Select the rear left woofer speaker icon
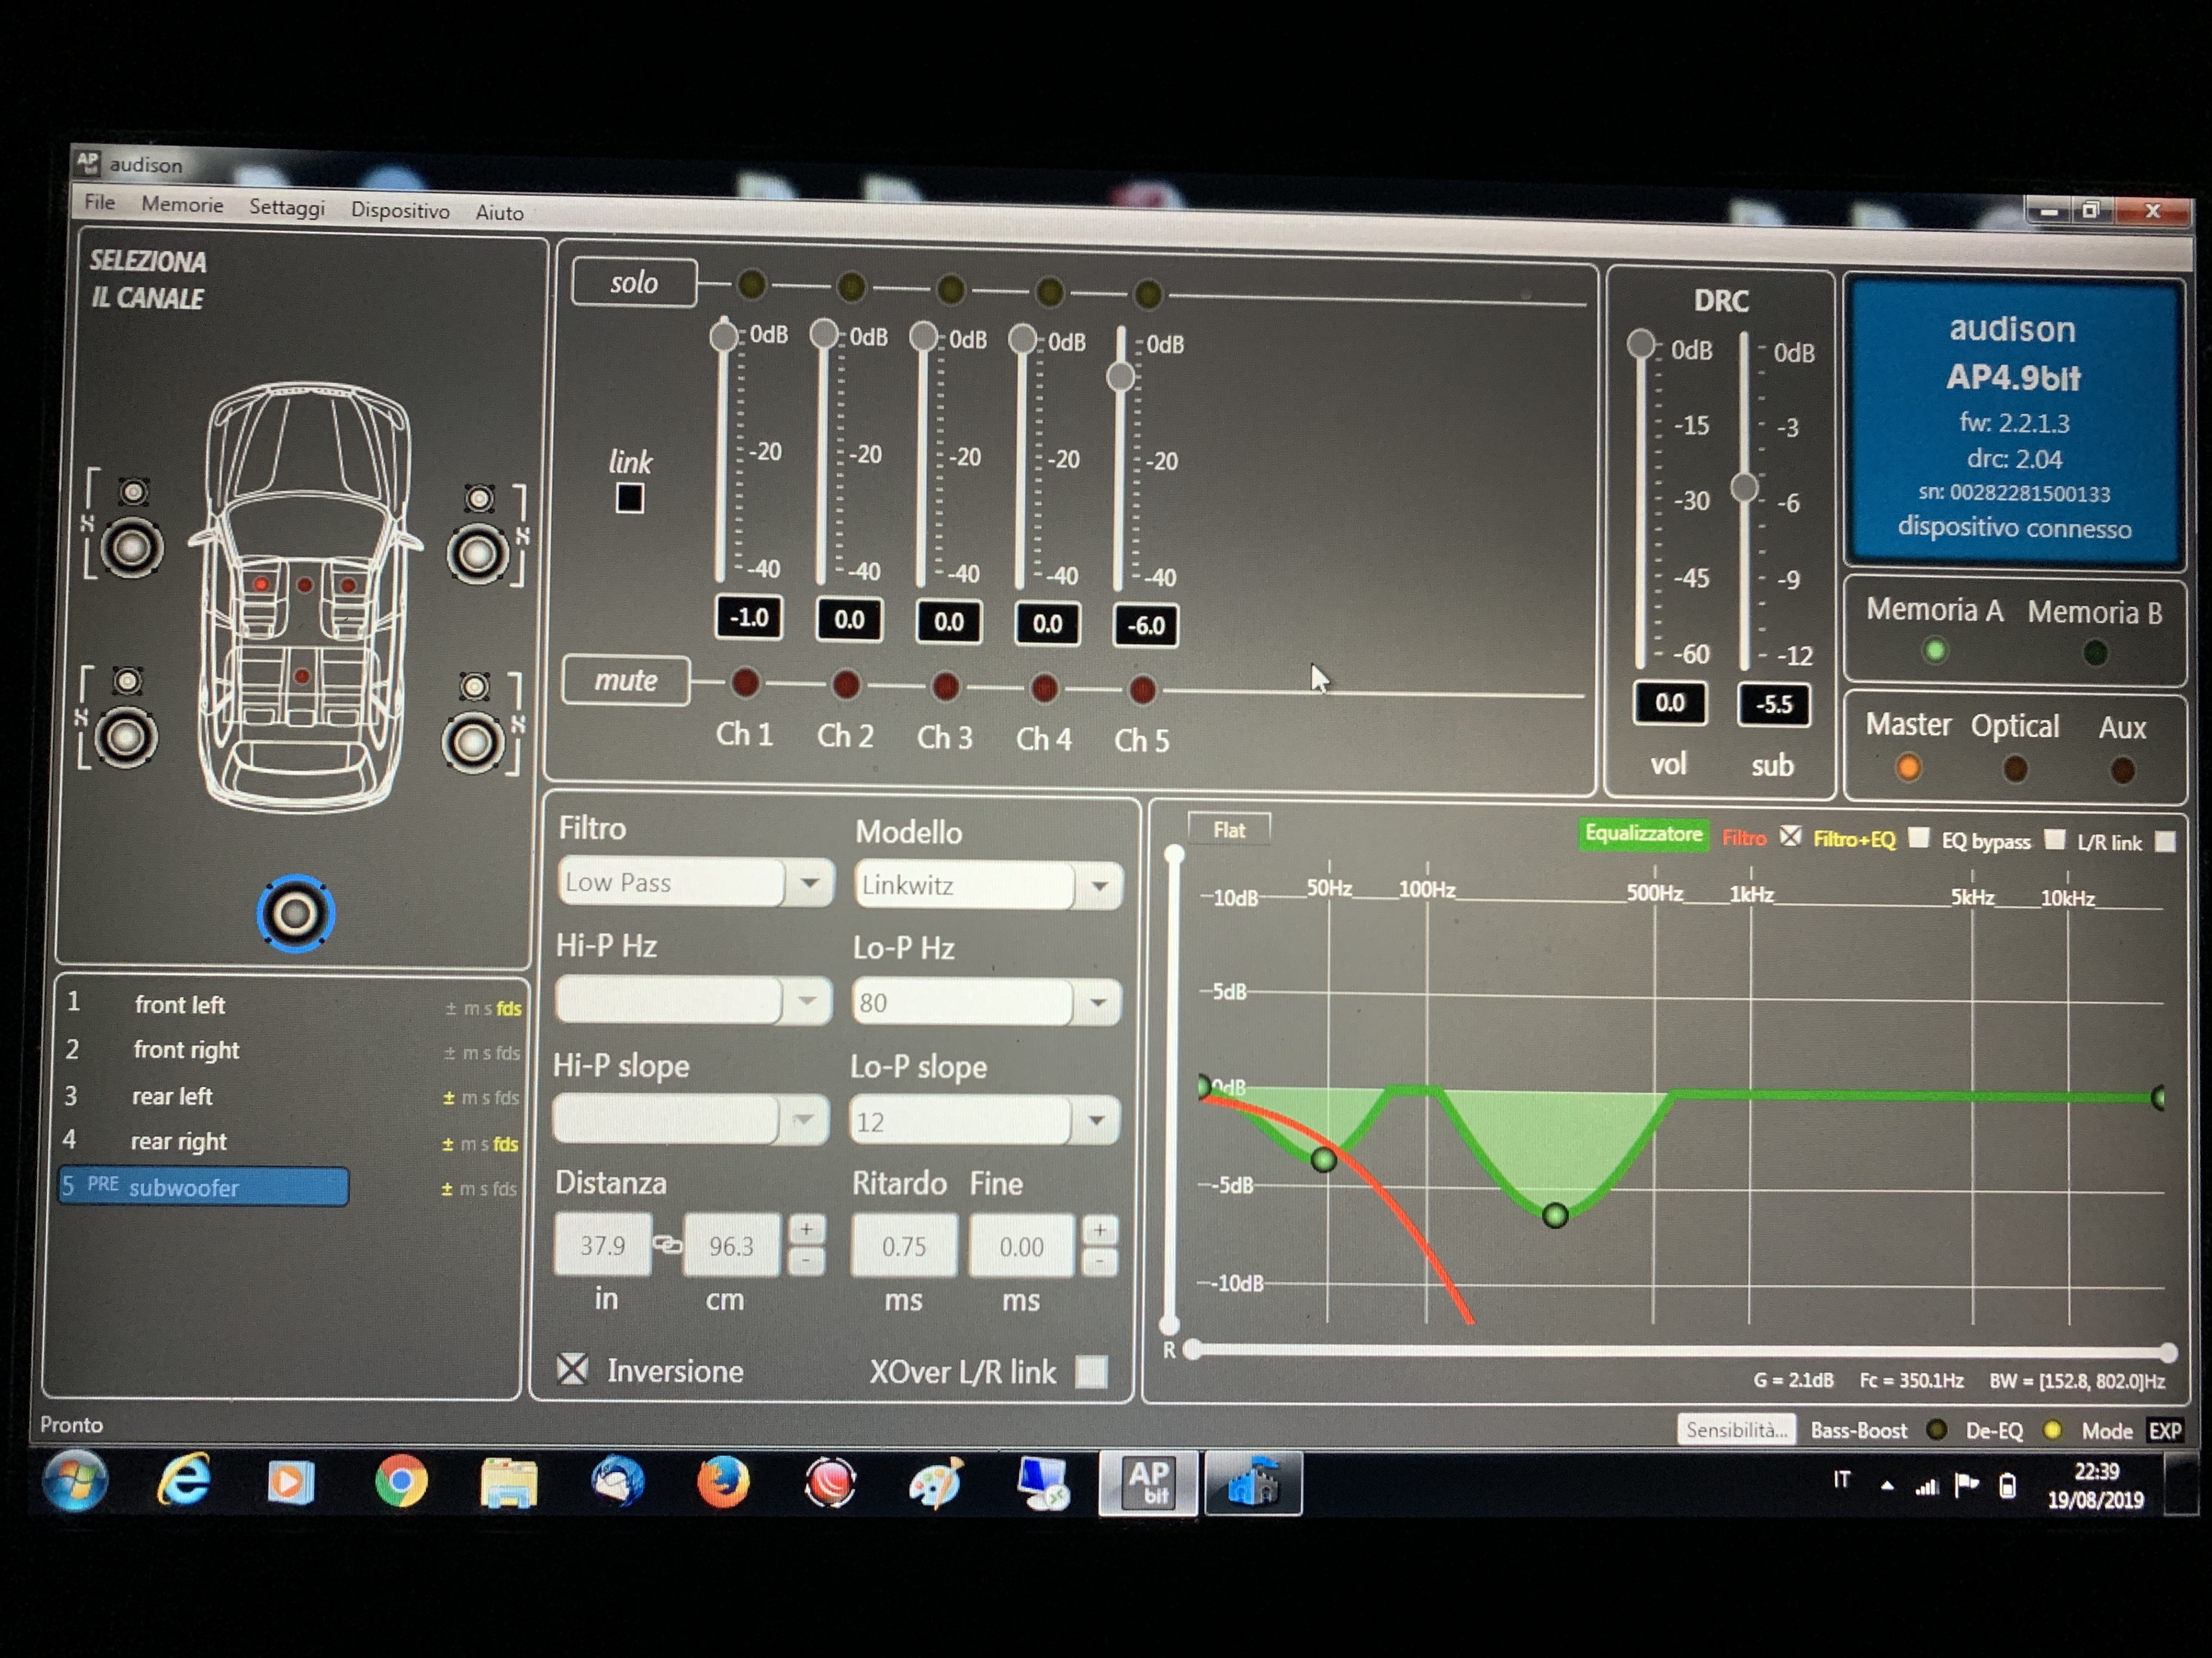The height and width of the screenshot is (1658, 2212). (126, 737)
